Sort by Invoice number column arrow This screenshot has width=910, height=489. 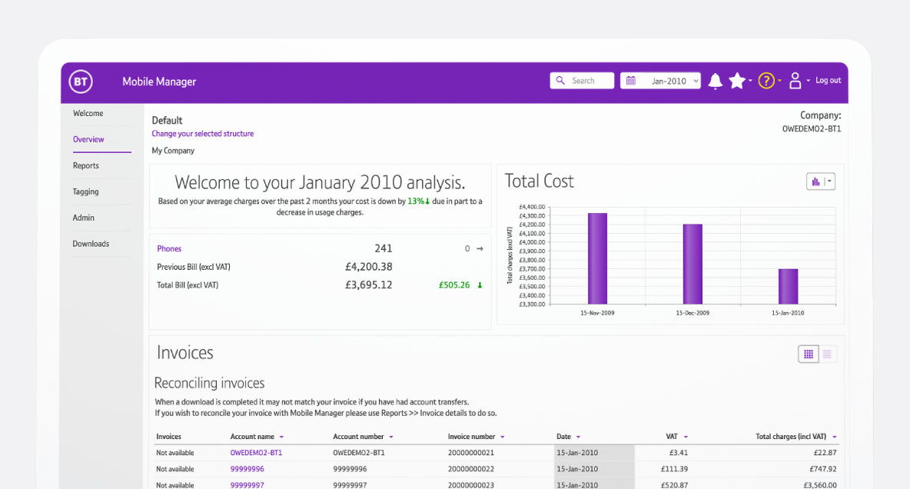pos(502,437)
